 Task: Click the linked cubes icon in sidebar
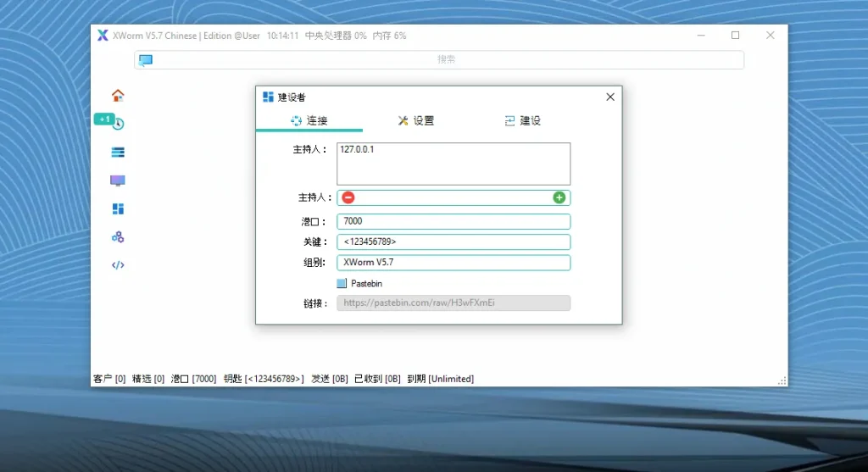click(x=118, y=237)
